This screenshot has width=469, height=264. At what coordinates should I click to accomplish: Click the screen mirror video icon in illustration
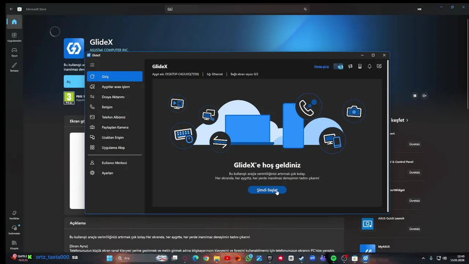(177, 103)
